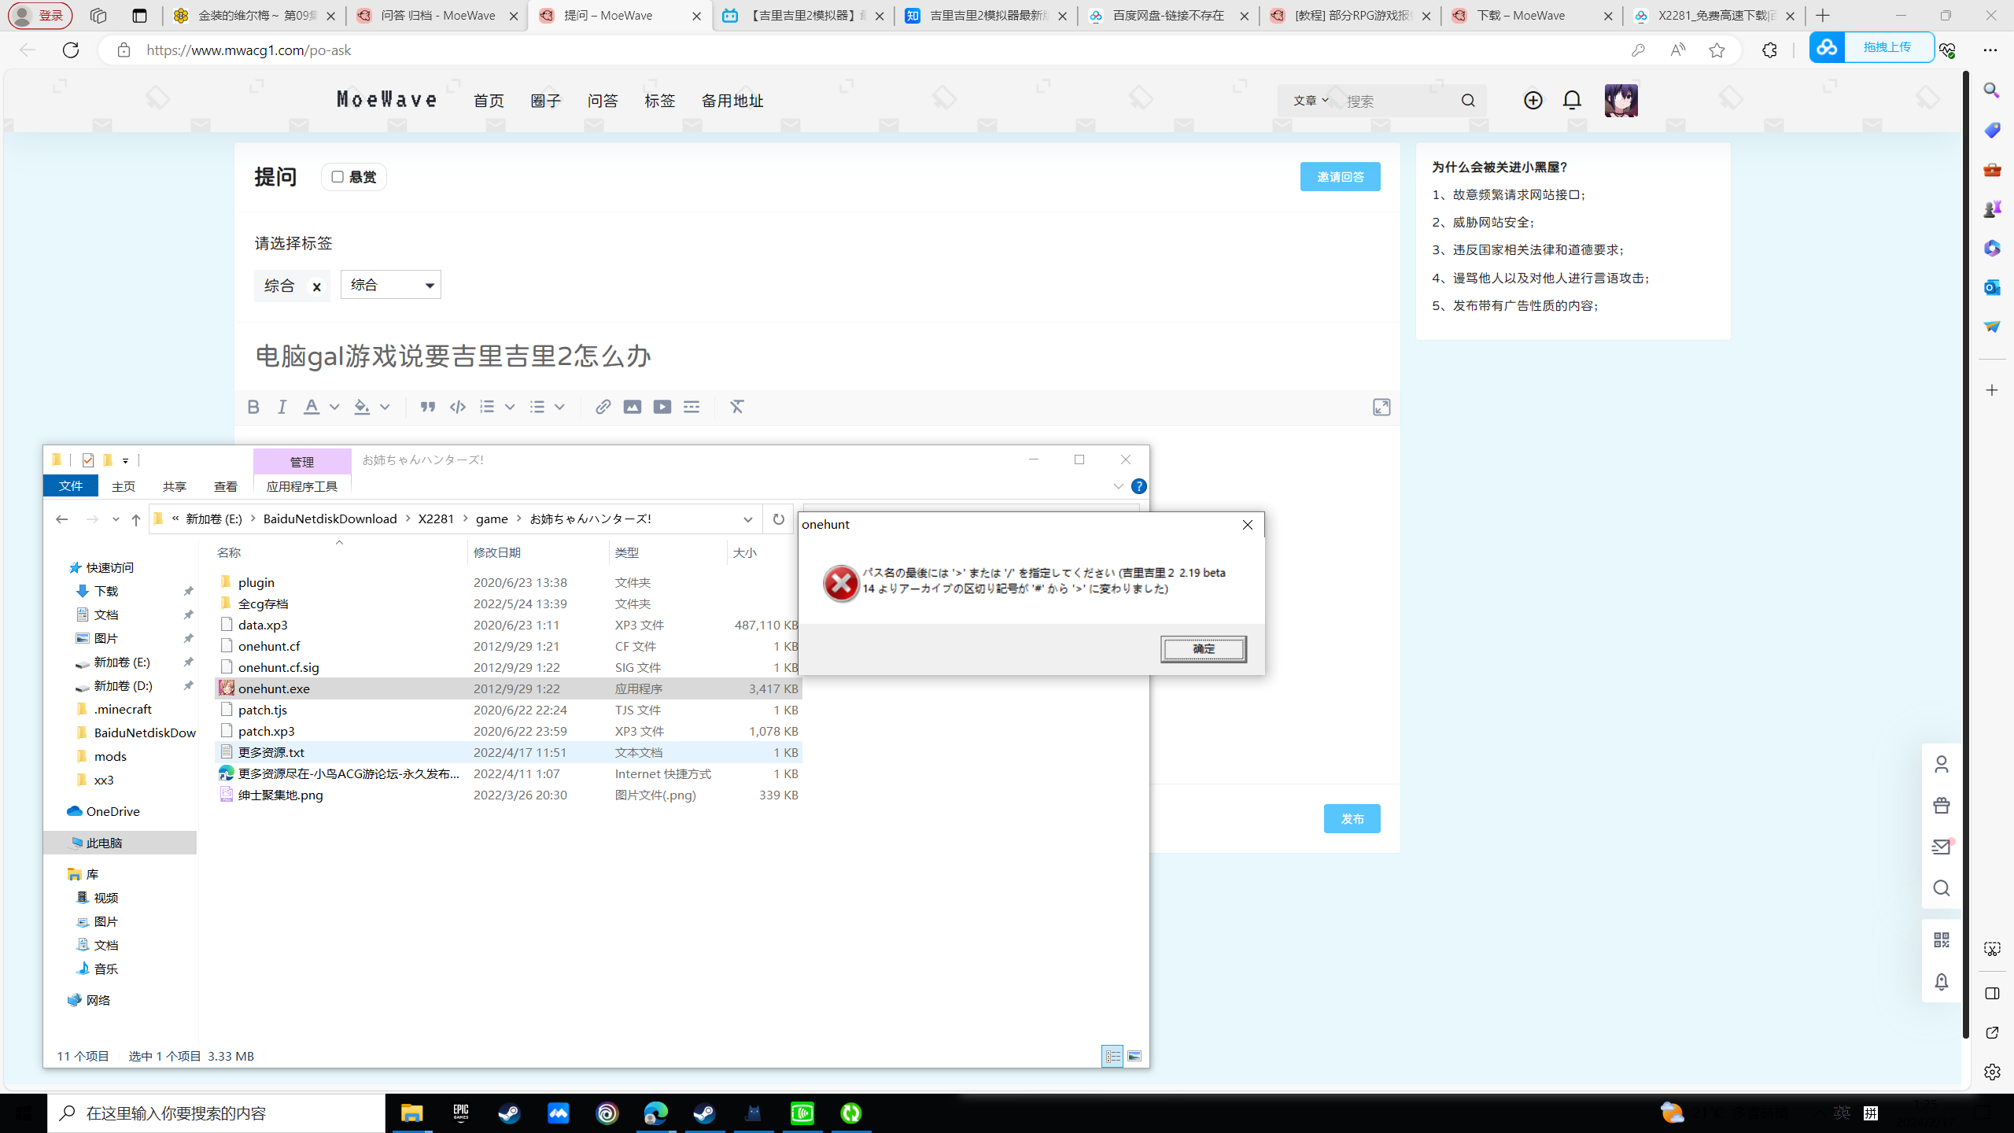Expand the editor to fullscreen
This screenshot has height=1133, width=2014.
(x=1381, y=407)
